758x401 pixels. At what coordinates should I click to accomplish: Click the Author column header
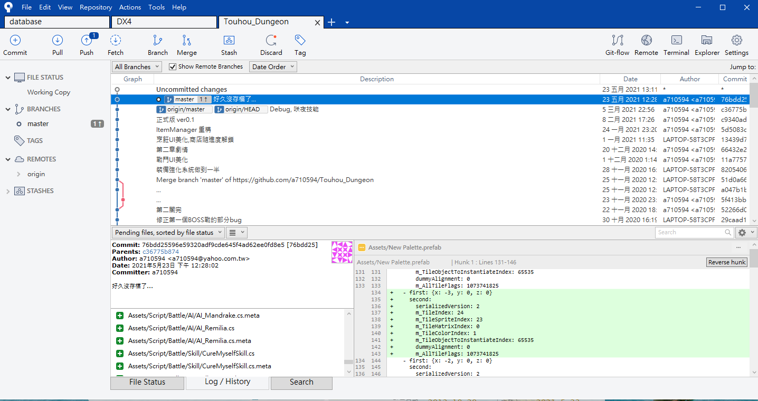(689, 79)
